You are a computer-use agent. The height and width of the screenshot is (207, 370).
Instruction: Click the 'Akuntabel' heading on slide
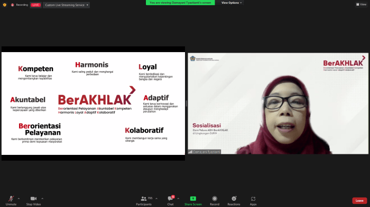(x=27, y=100)
